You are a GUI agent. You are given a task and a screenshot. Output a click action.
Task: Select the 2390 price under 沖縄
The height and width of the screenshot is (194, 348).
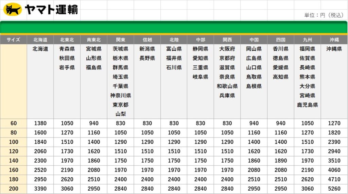[334, 142]
